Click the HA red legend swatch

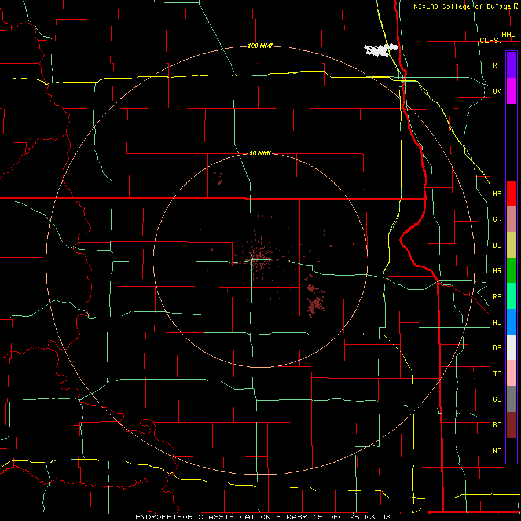click(x=511, y=193)
